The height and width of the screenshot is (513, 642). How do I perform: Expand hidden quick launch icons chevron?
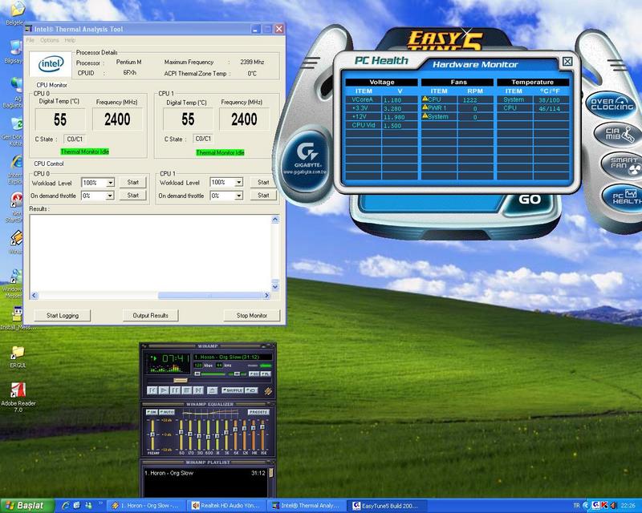[101, 503]
